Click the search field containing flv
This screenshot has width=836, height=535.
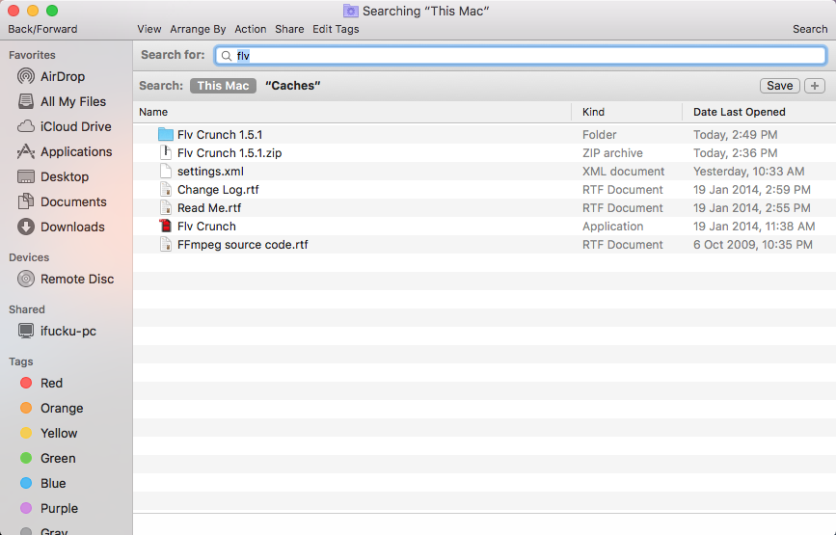click(x=521, y=56)
